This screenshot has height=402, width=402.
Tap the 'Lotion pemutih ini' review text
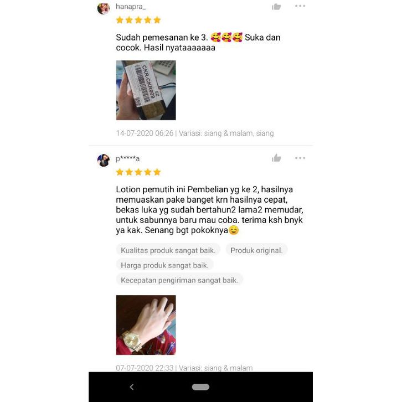tap(209, 209)
